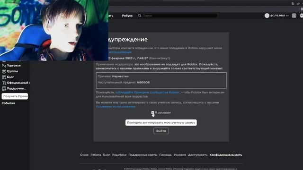Open the user avatar circle in header

pos(267,16)
